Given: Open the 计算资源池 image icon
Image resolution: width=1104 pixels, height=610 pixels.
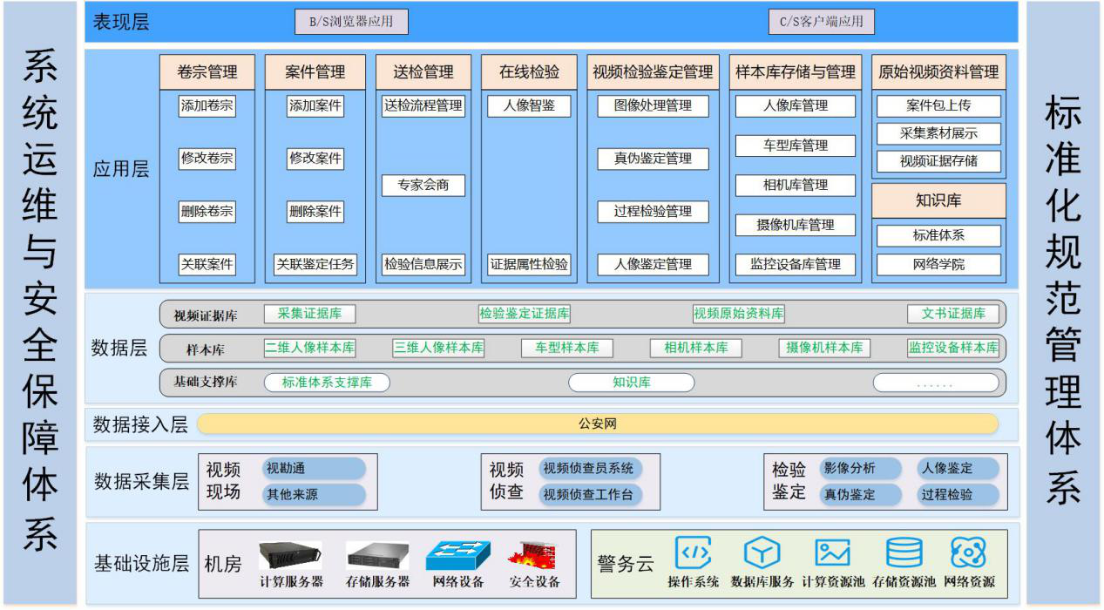Looking at the screenshot, I should coord(833,552).
